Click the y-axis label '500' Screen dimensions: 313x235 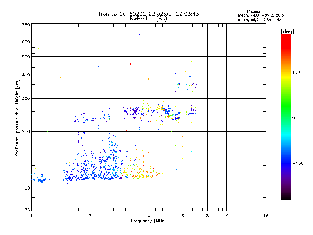click(26, 57)
